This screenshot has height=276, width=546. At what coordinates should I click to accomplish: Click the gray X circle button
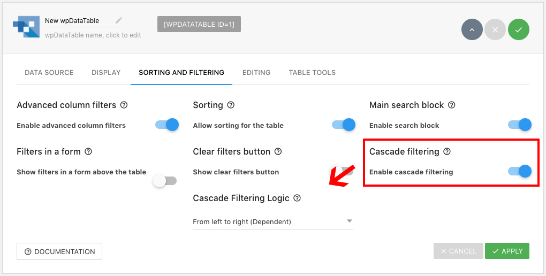point(495,29)
